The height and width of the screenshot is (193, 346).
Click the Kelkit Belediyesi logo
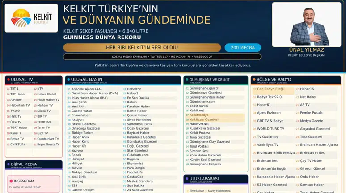(31, 18)
